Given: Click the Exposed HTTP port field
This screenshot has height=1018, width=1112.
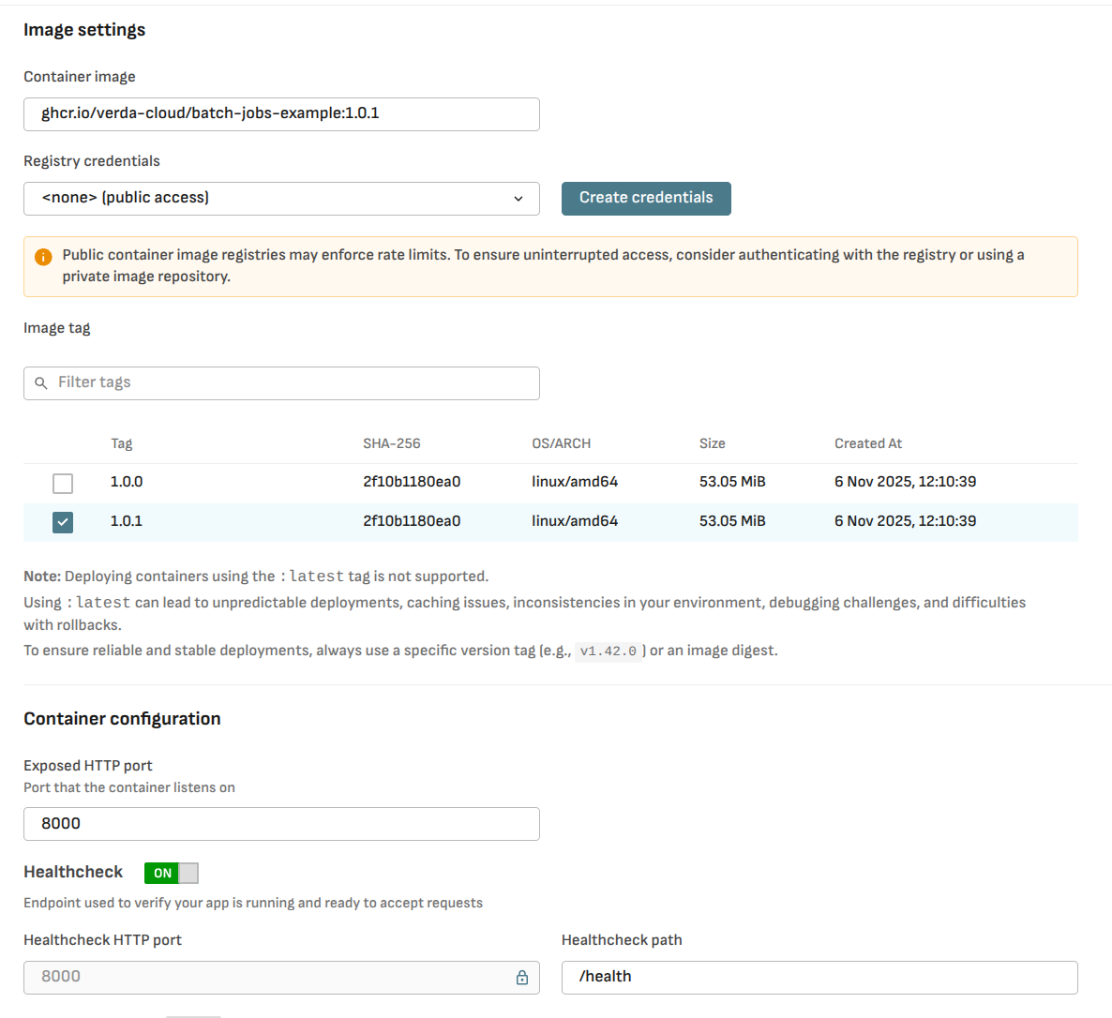Looking at the screenshot, I should tap(281, 824).
